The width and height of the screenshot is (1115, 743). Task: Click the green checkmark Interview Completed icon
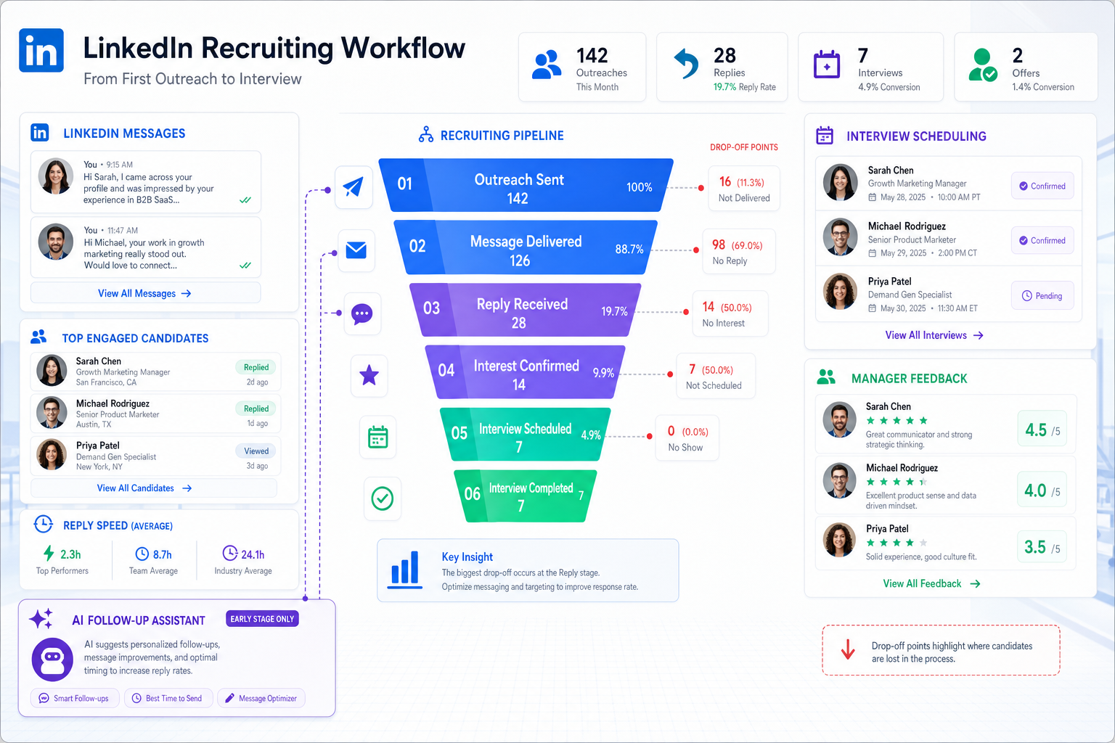pyautogui.click(x=383, y=498)
